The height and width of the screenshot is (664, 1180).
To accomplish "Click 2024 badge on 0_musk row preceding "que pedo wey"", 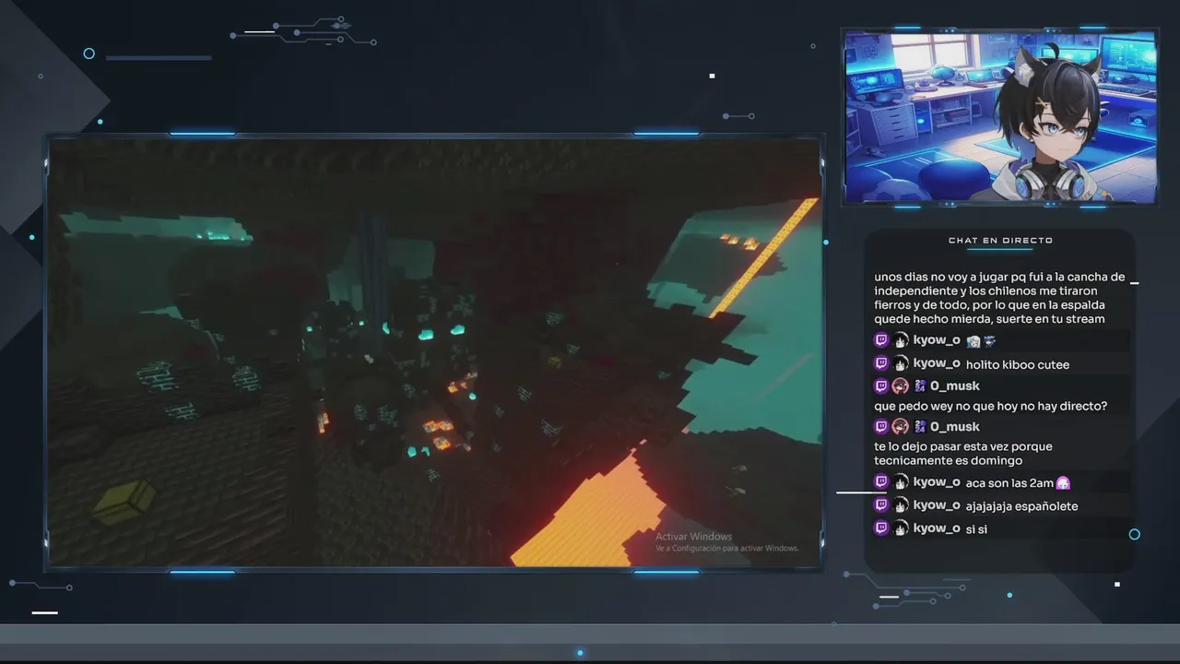I will [919, 385].
